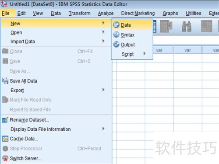Screen dimensions: 219x164
Task: Click the Mark File Read Only icon
Action: click(5, 100)
